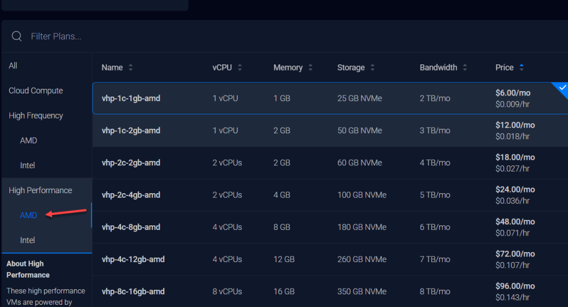Image resolution: width=568 pixels, height=307 pixels.
Task: Sort plans by vCPU column arrows
Action: tap(240, 68)
